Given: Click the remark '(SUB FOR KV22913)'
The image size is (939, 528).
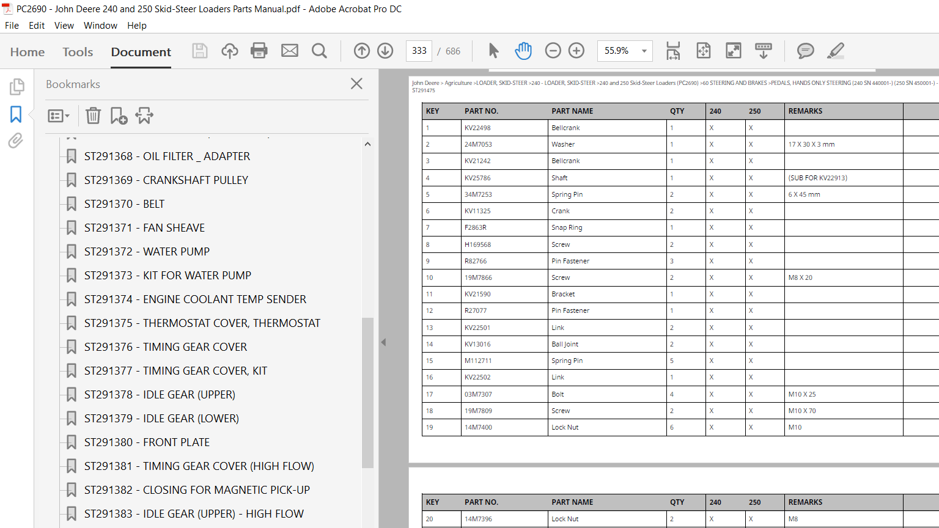Looking at the screenshot, I should point(818,178).
